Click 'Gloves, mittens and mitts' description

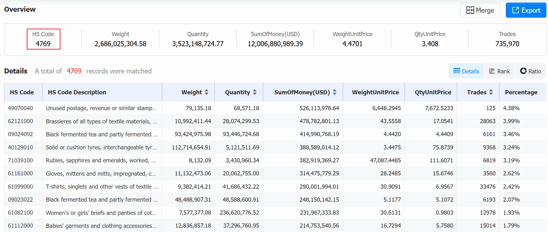[x=101, y=173]
